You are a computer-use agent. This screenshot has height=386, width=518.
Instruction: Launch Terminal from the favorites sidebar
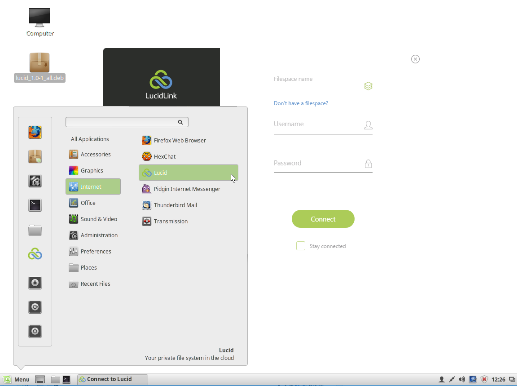coord(35,205)
